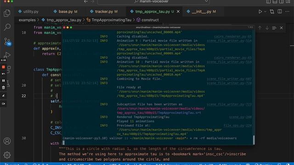Click the terminal prompt cursor block

point(64,143)
